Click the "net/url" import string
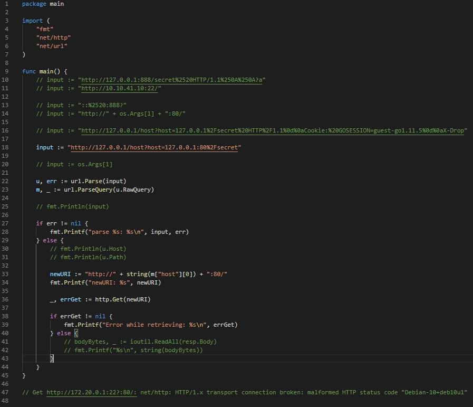 tap(52, 46)
